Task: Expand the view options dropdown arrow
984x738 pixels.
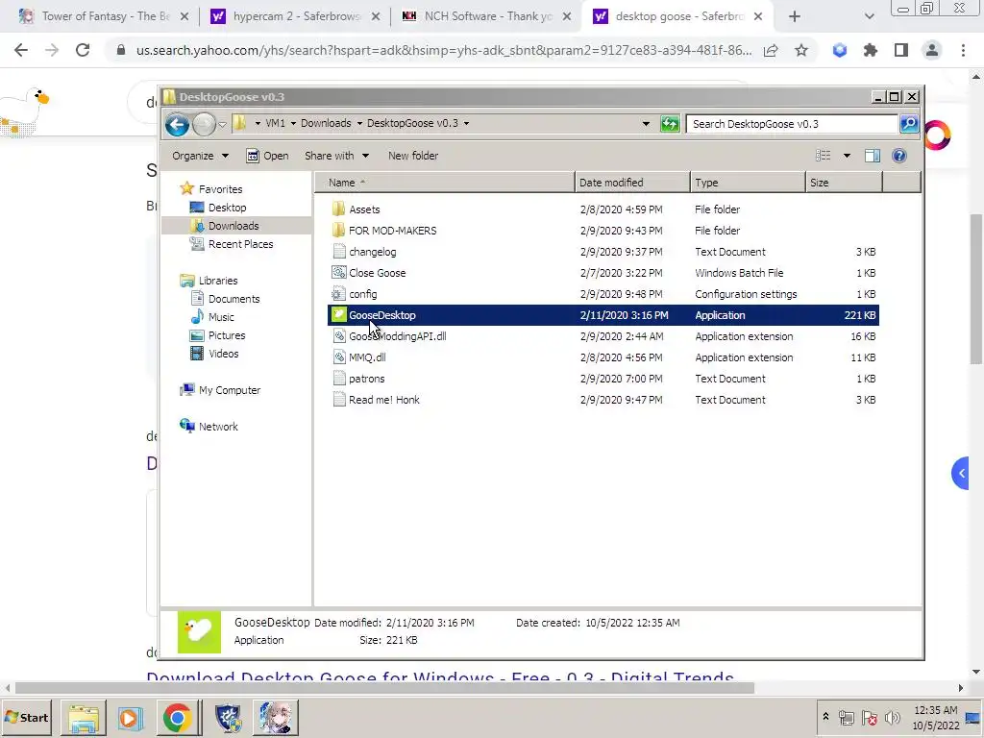Action: point(847,156)
